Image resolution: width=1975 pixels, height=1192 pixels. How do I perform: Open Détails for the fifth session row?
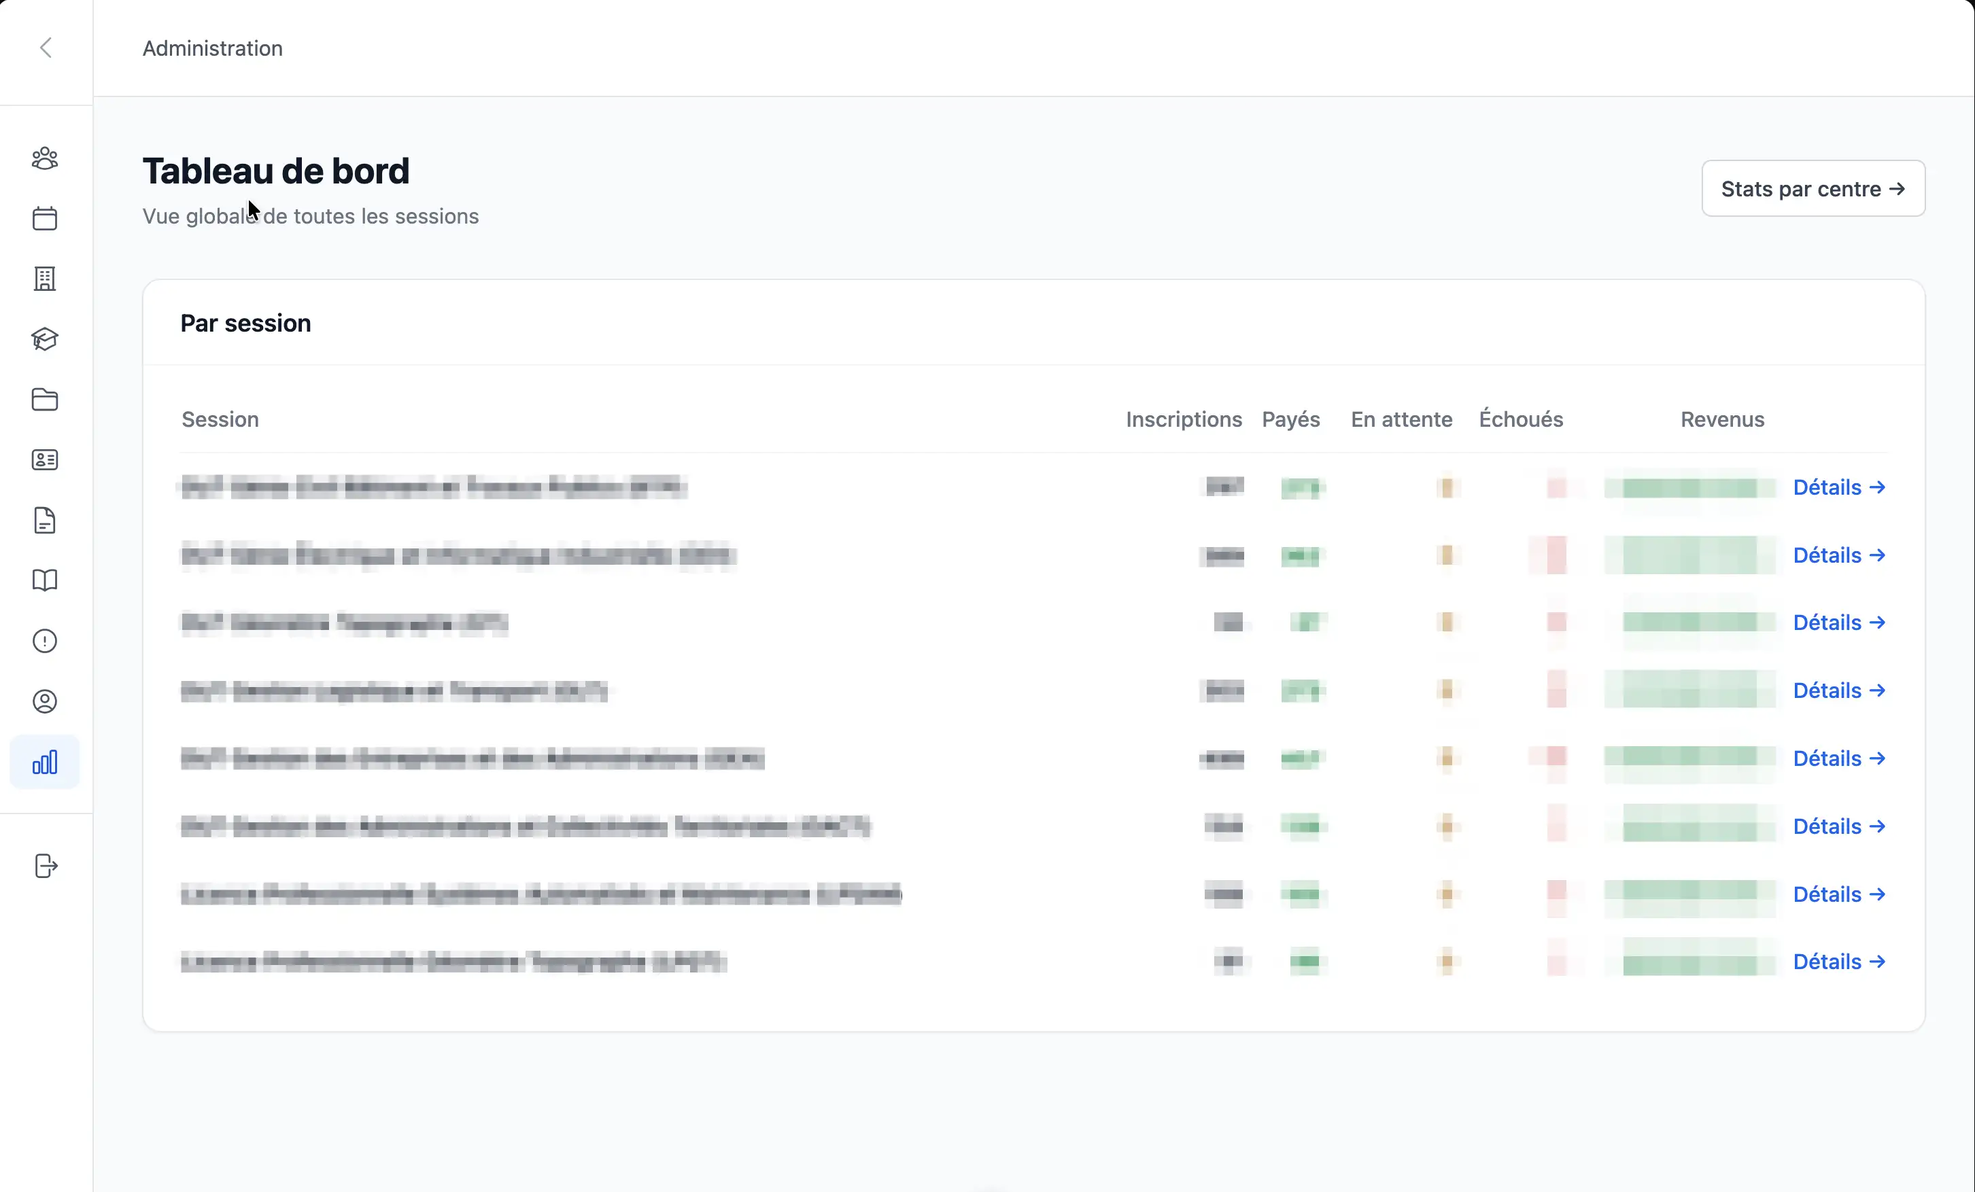click(1839, 758)
